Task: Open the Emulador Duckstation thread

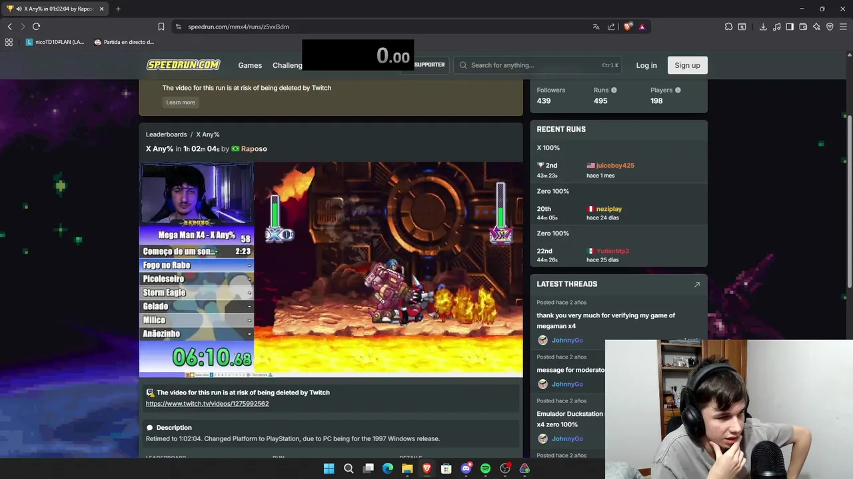Action: (x=570, y=419)
